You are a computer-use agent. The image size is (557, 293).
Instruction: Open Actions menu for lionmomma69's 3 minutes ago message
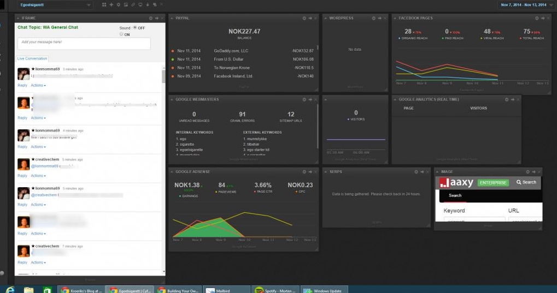point(38,86)
